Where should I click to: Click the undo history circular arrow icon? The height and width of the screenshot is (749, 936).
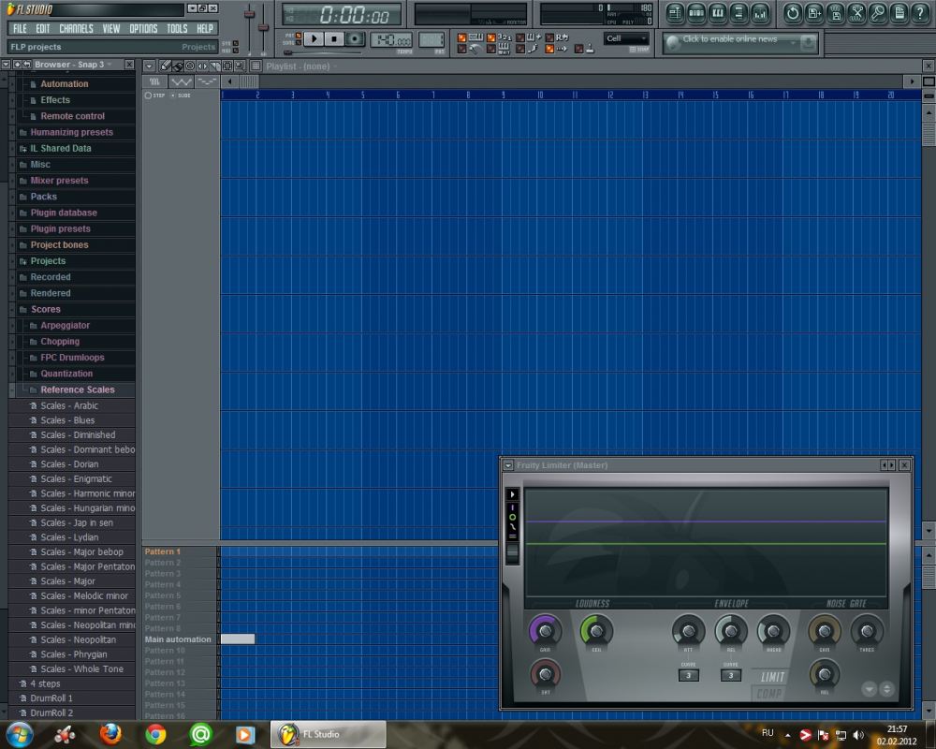[793, 13]
